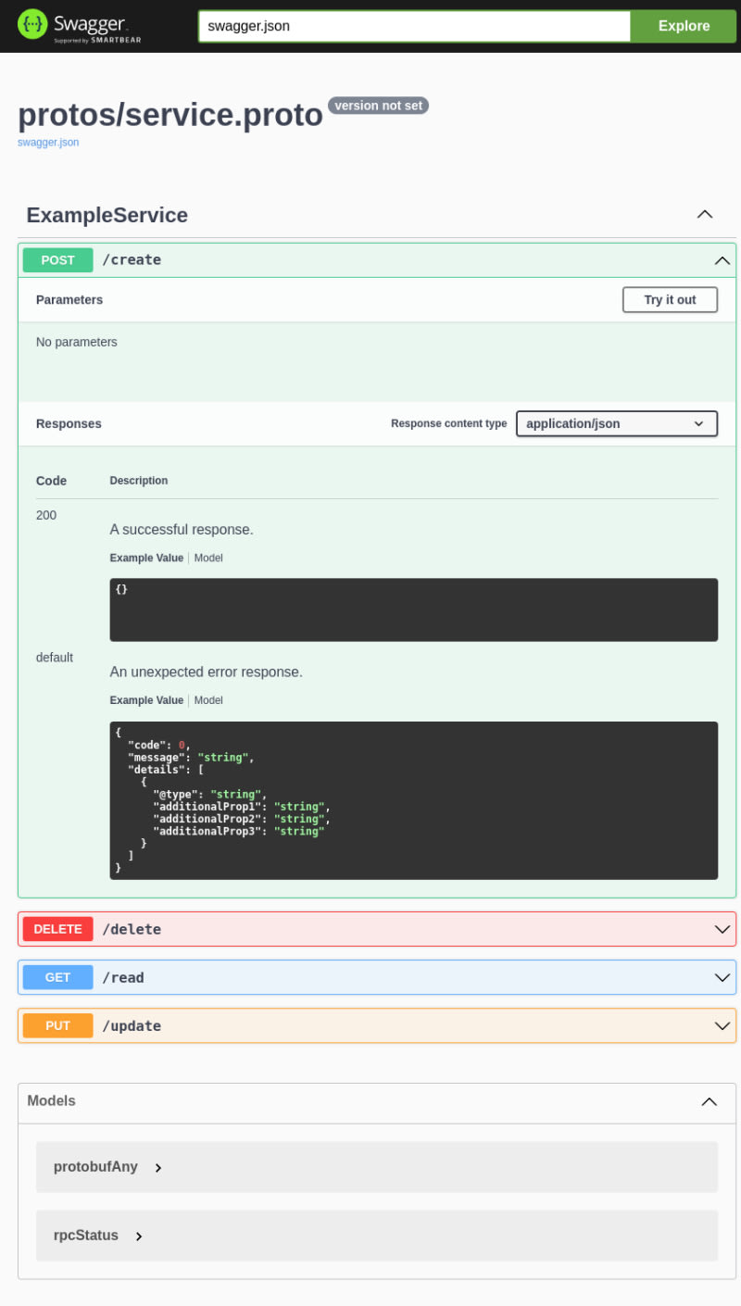Expand the rpcStatus model arrow
Image resolution: width=741 pixels, height=1306 pixels.
tap(139, 1237)
